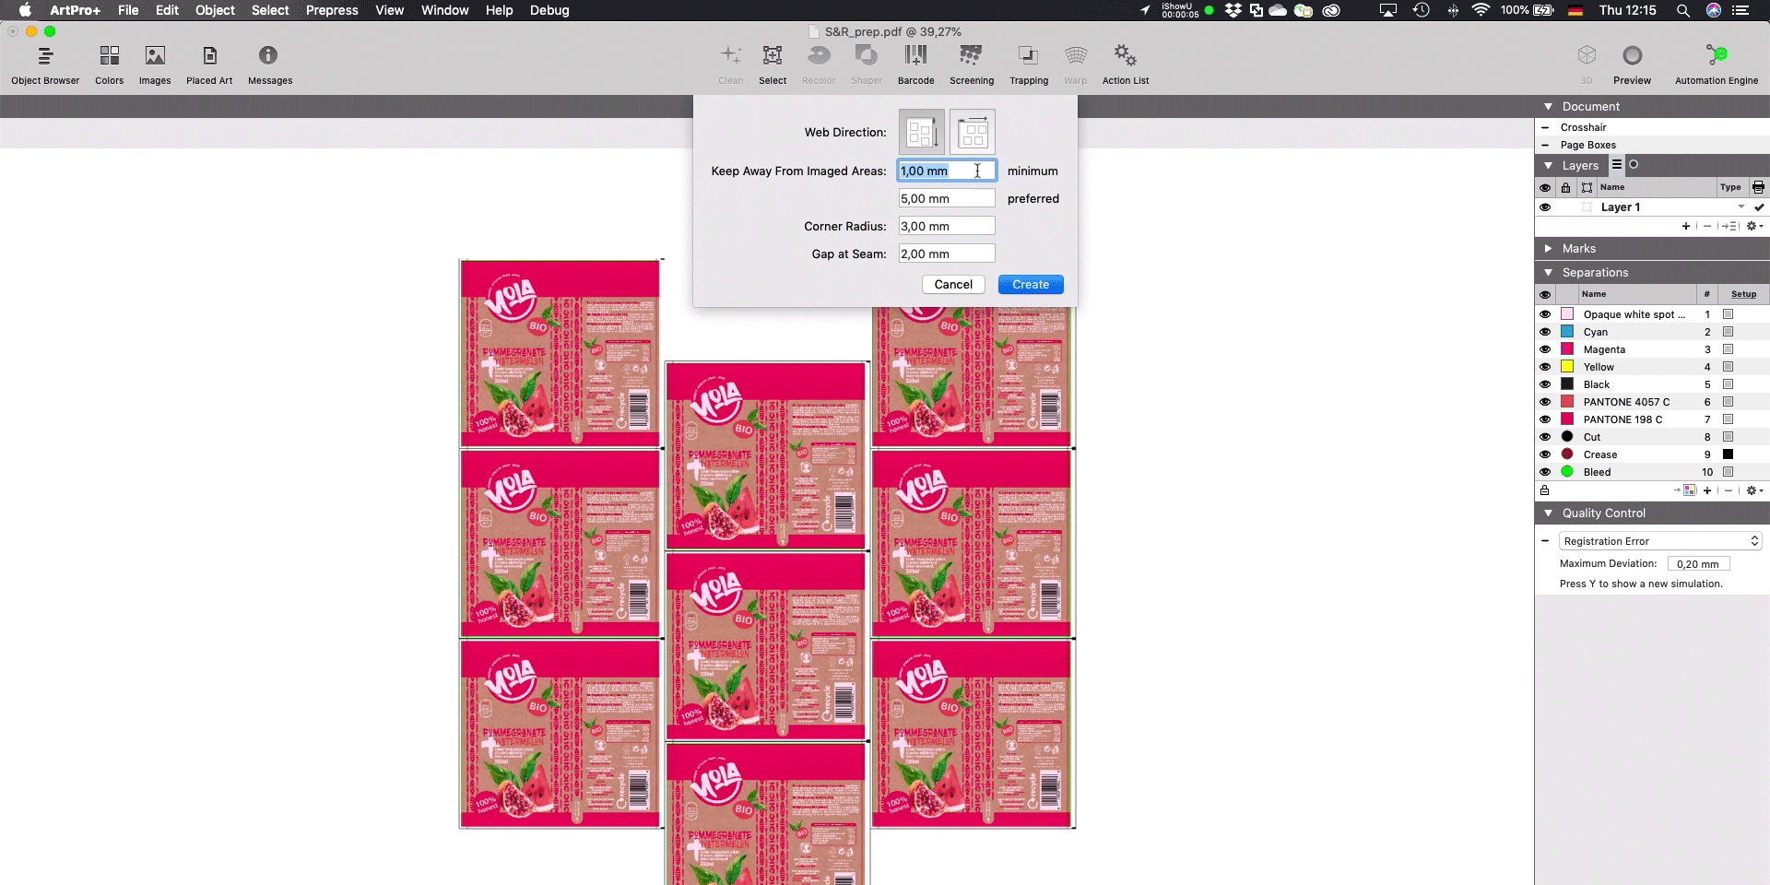Collapse the Separations section
Screen dimensions: 1770x885
coord(1549,273)
